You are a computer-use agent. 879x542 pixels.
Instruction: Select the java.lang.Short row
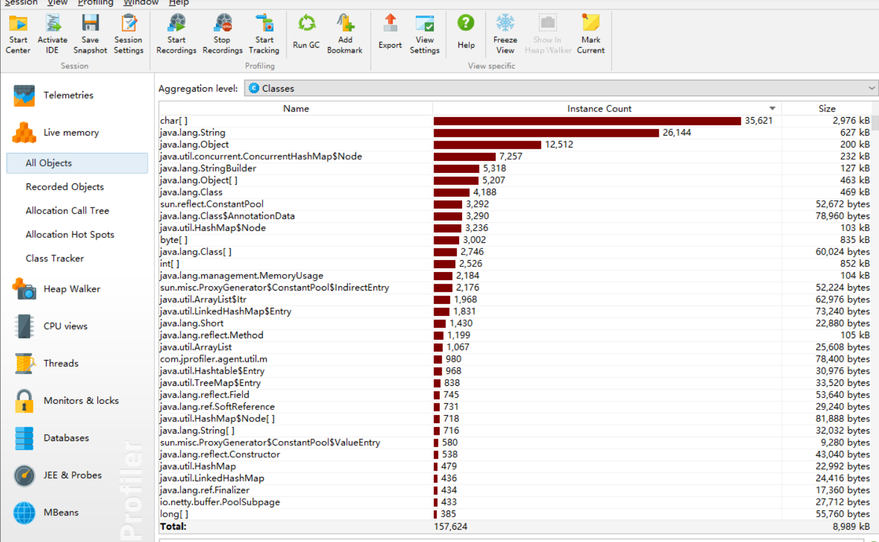coord(515,323)
